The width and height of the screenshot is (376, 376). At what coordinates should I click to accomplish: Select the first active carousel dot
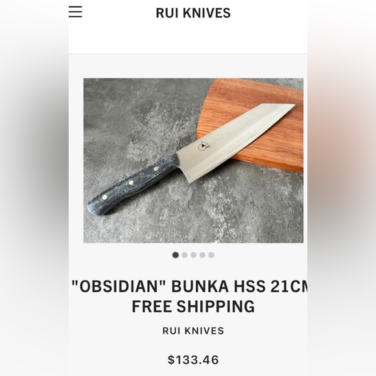pos(176,255)
